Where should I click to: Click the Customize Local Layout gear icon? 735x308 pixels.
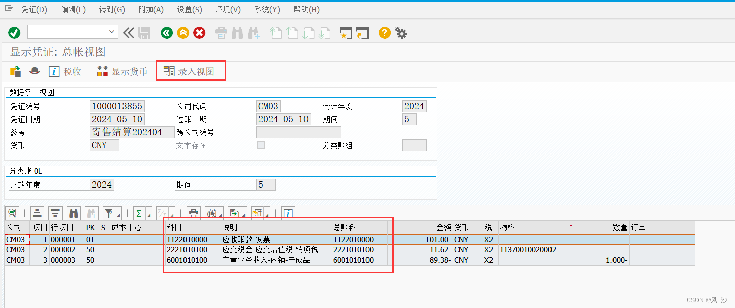[400, 32]
